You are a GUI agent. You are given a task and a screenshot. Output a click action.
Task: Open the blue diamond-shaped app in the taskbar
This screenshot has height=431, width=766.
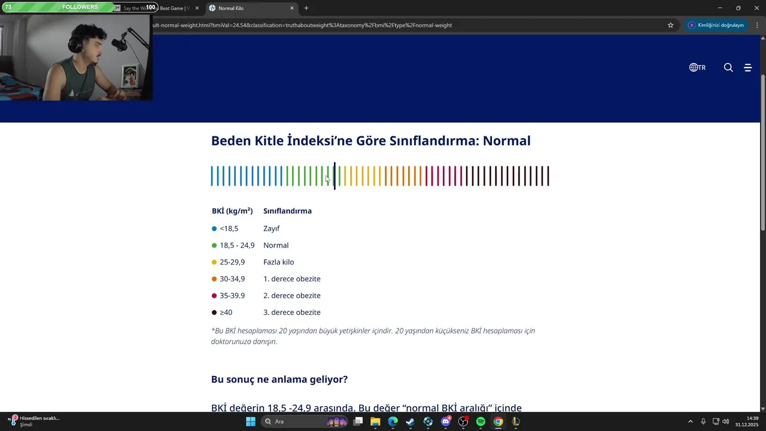point(428,421)
